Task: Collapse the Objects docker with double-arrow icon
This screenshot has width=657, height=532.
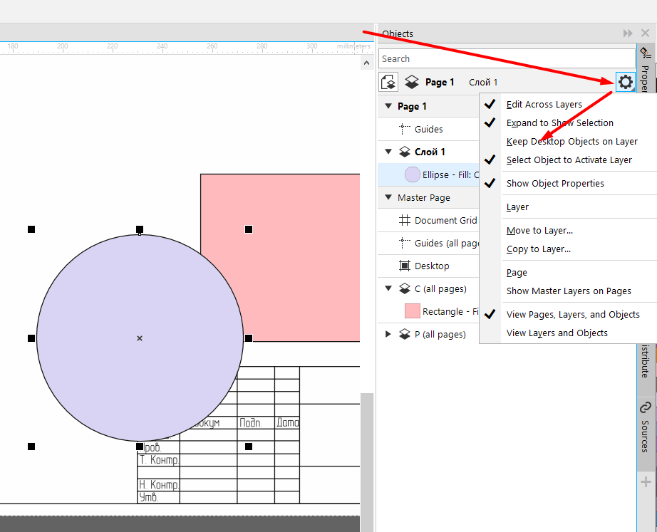Action: coord(628,33)
